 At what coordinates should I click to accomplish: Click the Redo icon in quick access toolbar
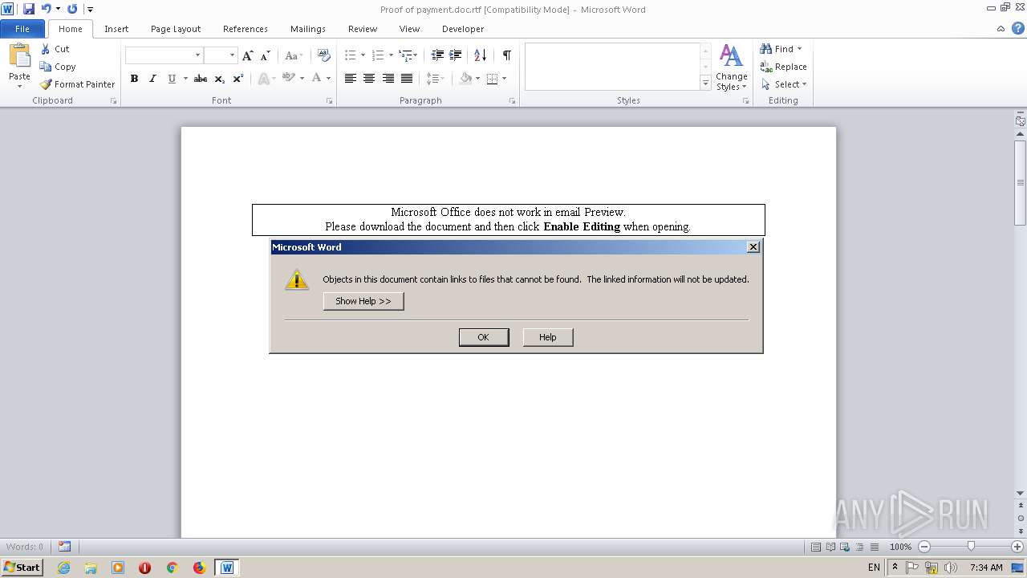click(72, 9)
